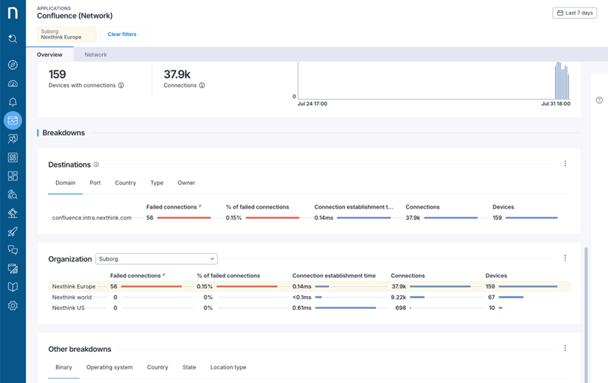Select the Nexthink world organization row
This screenshot has height=383, width=608.
72,297
